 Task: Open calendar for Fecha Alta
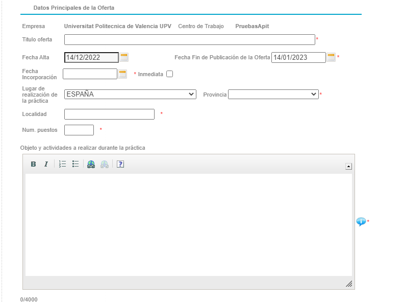[124, 57]
